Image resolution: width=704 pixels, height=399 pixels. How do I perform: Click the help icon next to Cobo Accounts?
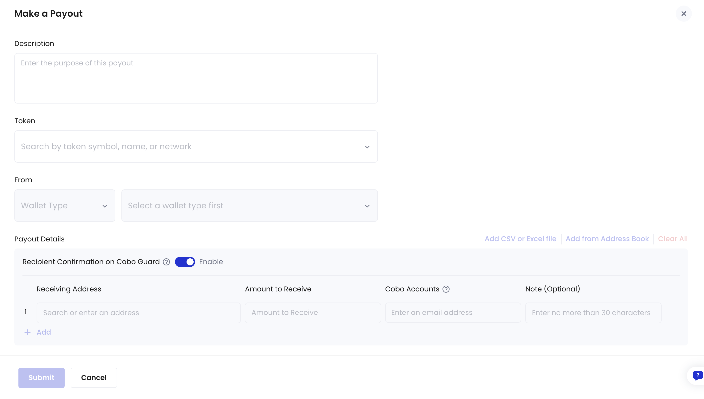coord(446,289)
